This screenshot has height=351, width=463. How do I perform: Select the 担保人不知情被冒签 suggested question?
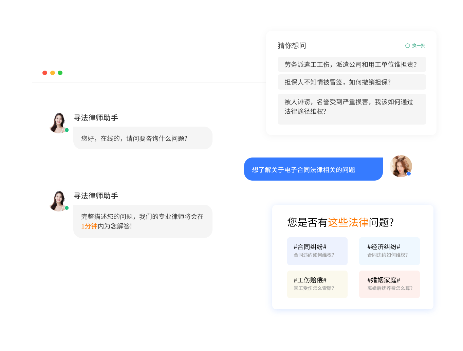pyautogui.click(x=352, y=82)
